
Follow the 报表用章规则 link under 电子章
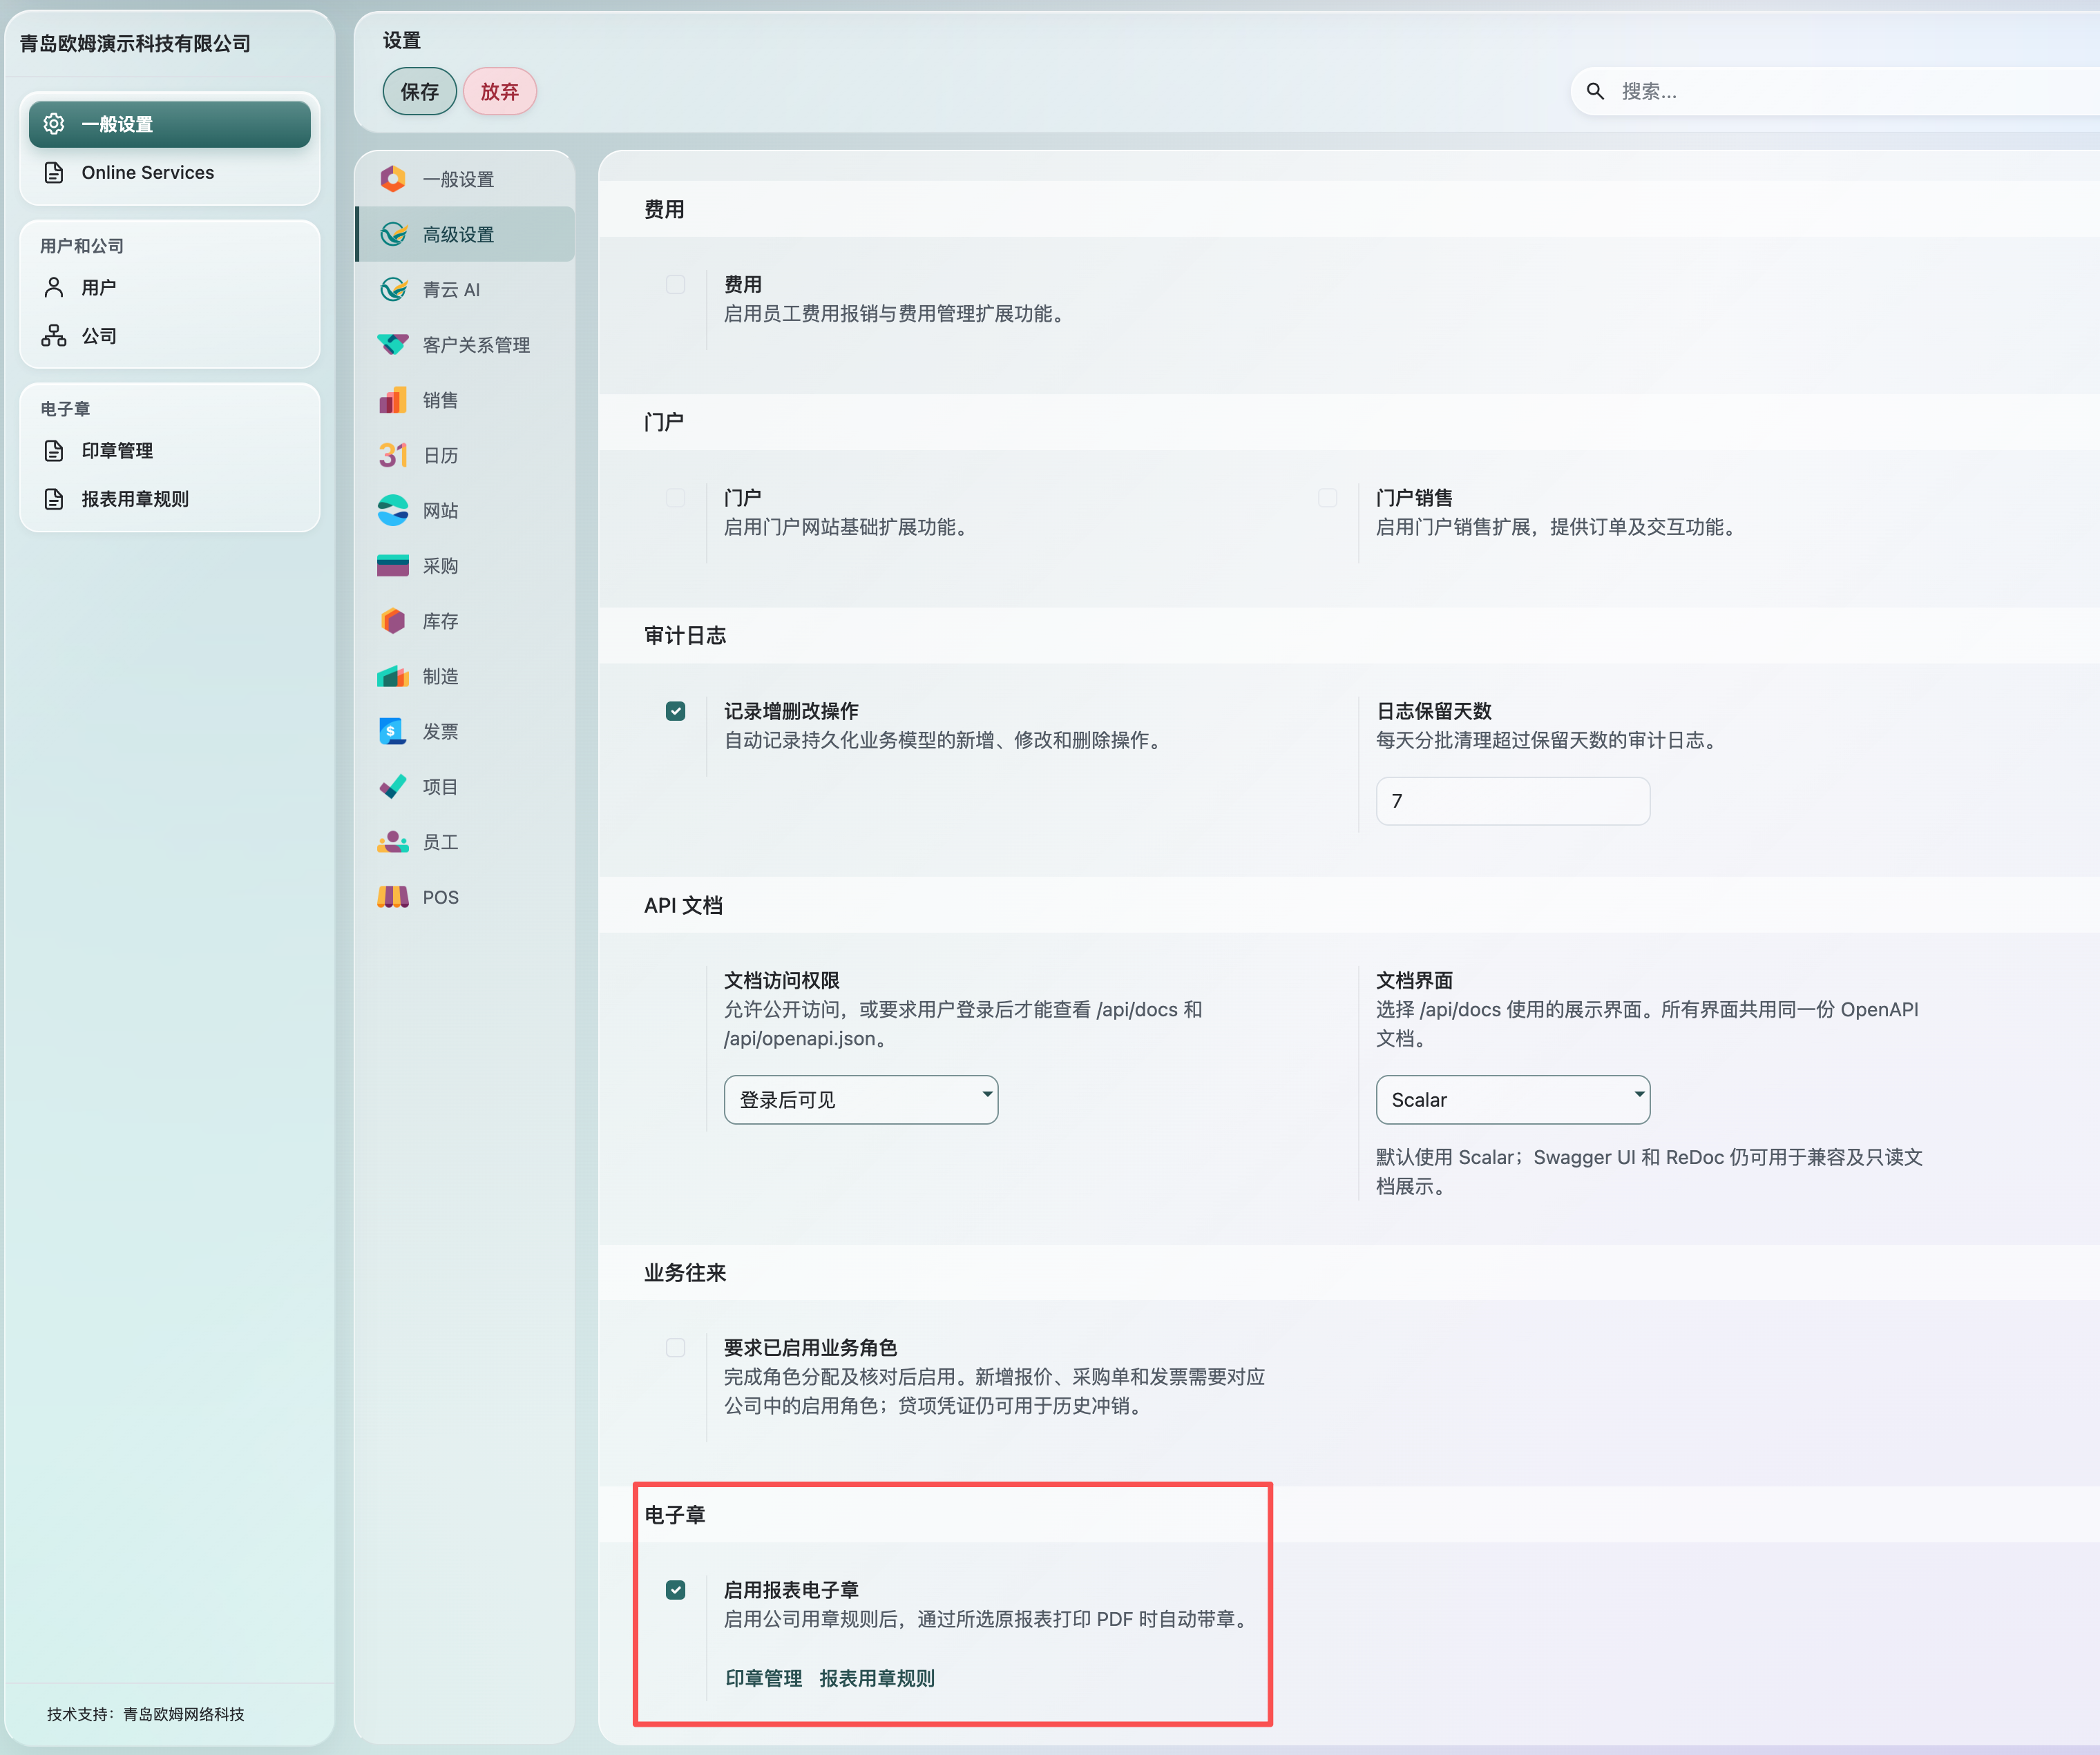[x=877, y=1678]
